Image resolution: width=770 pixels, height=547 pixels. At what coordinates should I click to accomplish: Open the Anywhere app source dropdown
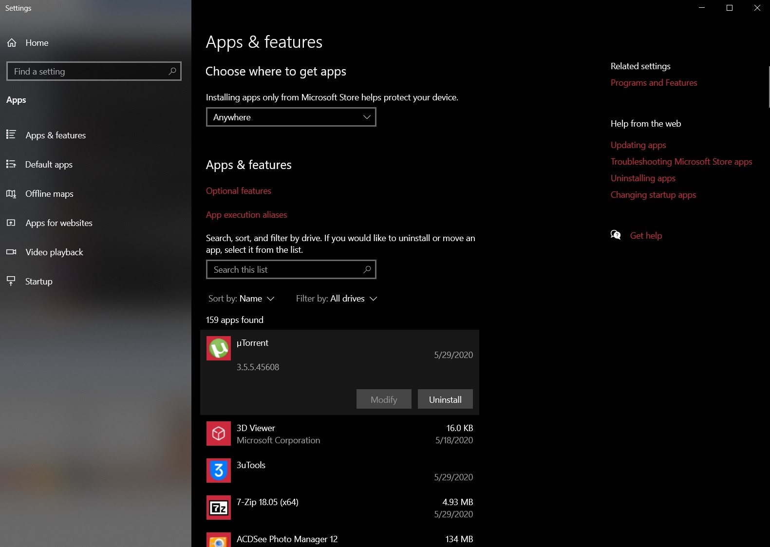click(x=291, y=117)
